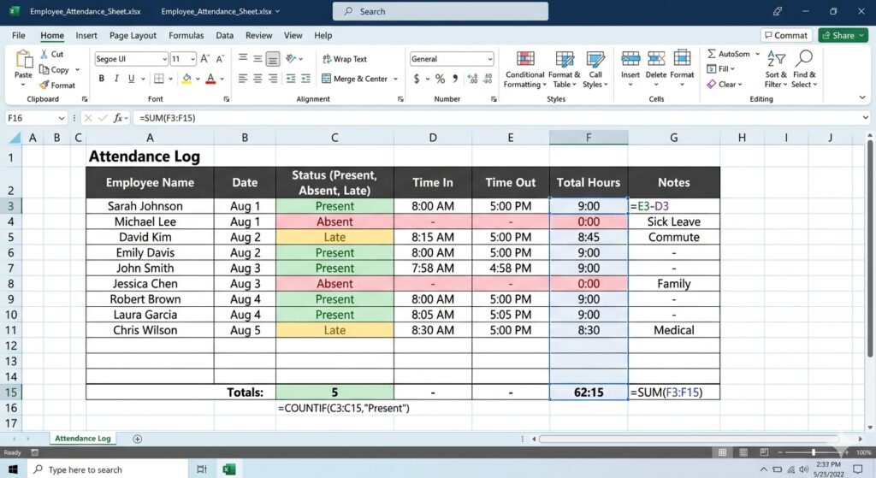876x478 pixels.
Task: Click the Insert cells icon
Action: tap(630, 59)
